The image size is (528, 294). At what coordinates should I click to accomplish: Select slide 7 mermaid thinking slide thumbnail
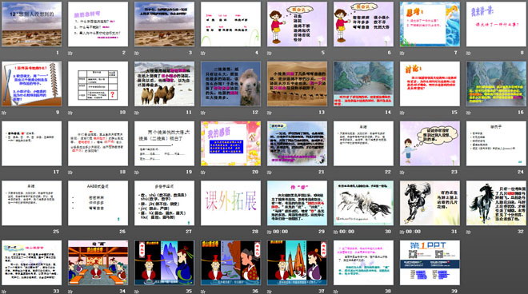(x=430, y=24)
